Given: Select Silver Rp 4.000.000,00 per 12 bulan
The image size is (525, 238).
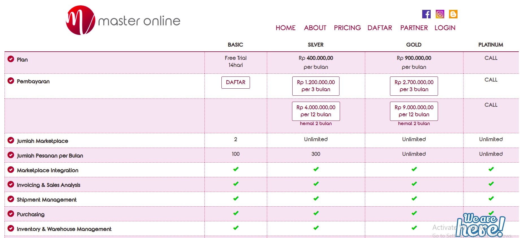Looking at the screenshot, I should [316, 111].
